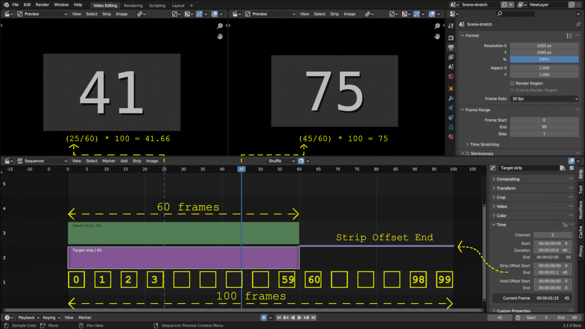This screenshot has width=585, height=329.
Task: Click the Strip Offset End value field
Action: point(553,273)
